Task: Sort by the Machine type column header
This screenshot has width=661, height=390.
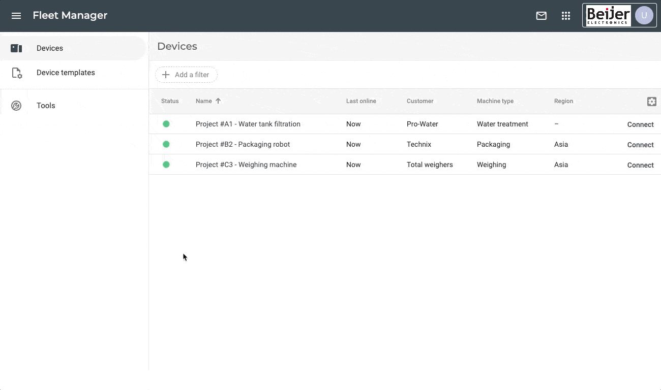Action: click(x=495, y=101)
